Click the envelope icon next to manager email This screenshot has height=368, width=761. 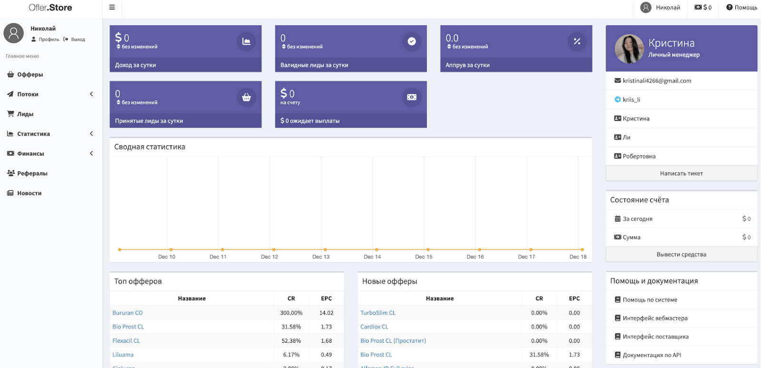click(x=617, y=81)
